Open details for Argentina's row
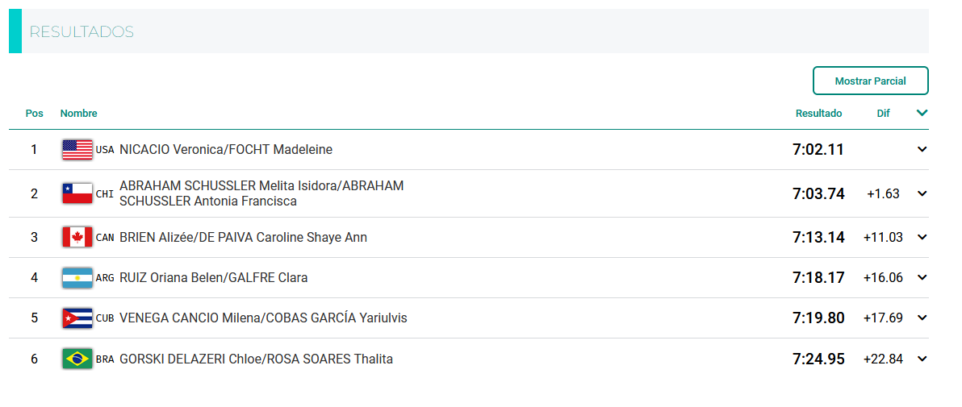Screen dimensions: 962x407 922,277
